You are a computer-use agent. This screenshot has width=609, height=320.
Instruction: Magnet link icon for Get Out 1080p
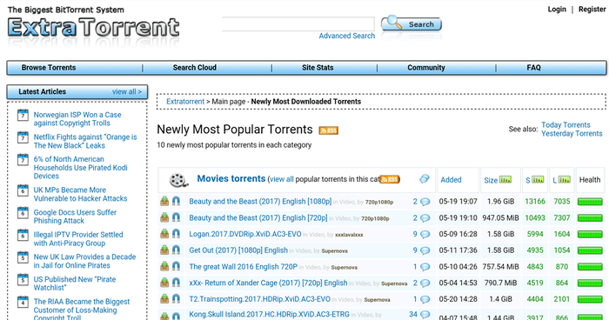pos(176,250)
